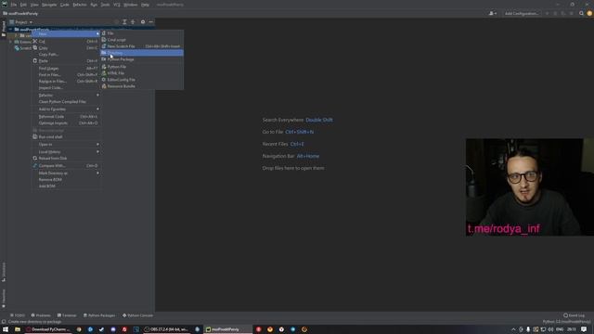This screenshot has width=594, height=334.
Task: Choose Find in Files... entry
Action: (x=66, y=75)
